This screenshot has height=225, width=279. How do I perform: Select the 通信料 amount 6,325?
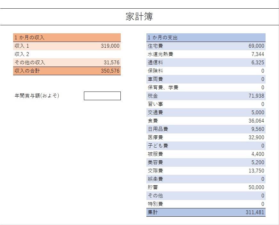(258, 62)
